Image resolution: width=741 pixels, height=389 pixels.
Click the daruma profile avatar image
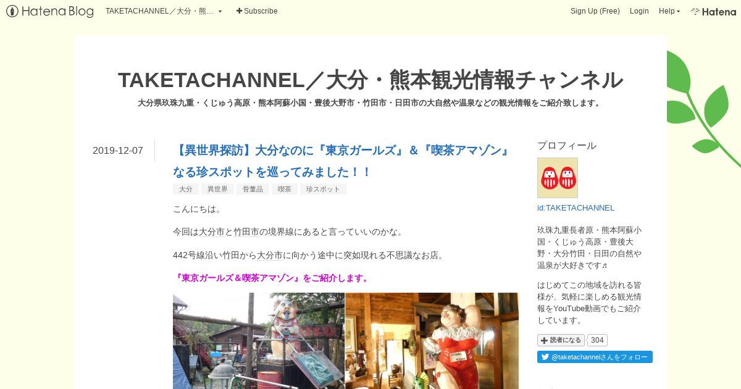[x=558, y=178]
